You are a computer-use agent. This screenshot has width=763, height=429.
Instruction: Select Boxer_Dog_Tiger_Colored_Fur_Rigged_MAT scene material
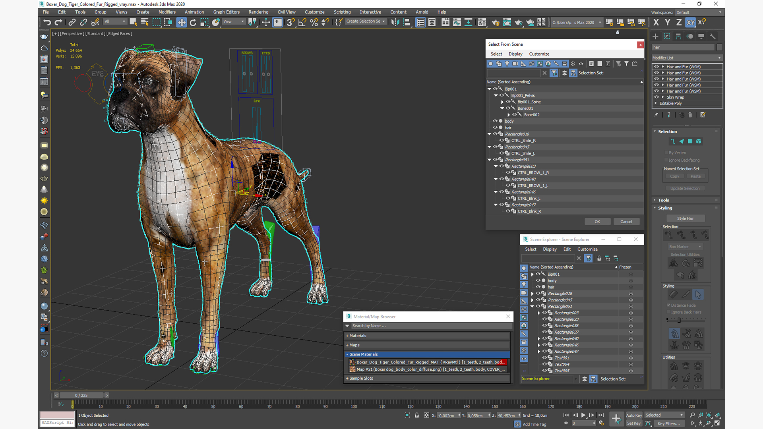click(x=428, y=362)
